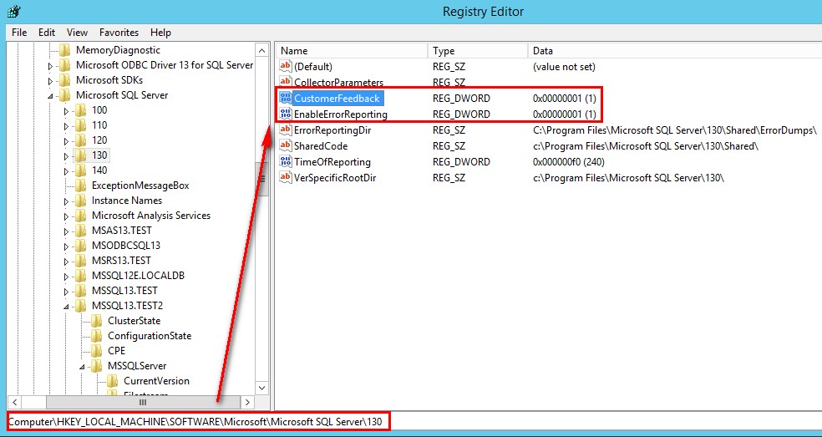Expand Microsoft ODBC Driver 13 for SQL Server
This screenshot has width=822, height=437.
[50, 66]
